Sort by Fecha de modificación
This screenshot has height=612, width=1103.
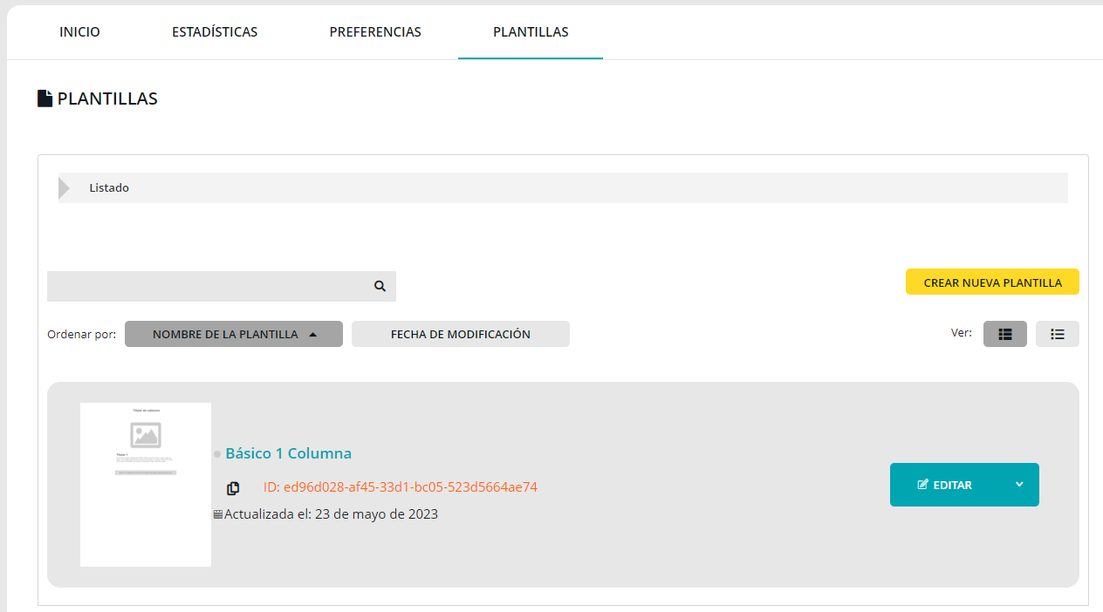[460, 334]
